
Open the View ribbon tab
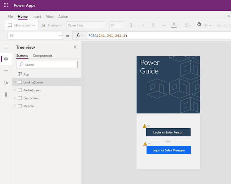(x=50, y=17)
